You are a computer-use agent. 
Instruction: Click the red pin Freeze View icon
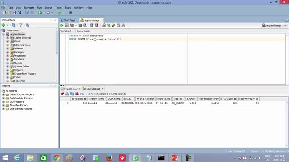point(62,94)
